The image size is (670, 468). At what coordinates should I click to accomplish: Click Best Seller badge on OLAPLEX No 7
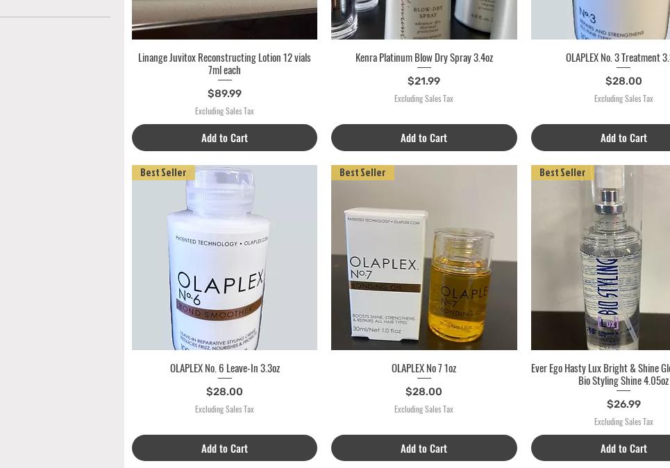coord(362,173)
